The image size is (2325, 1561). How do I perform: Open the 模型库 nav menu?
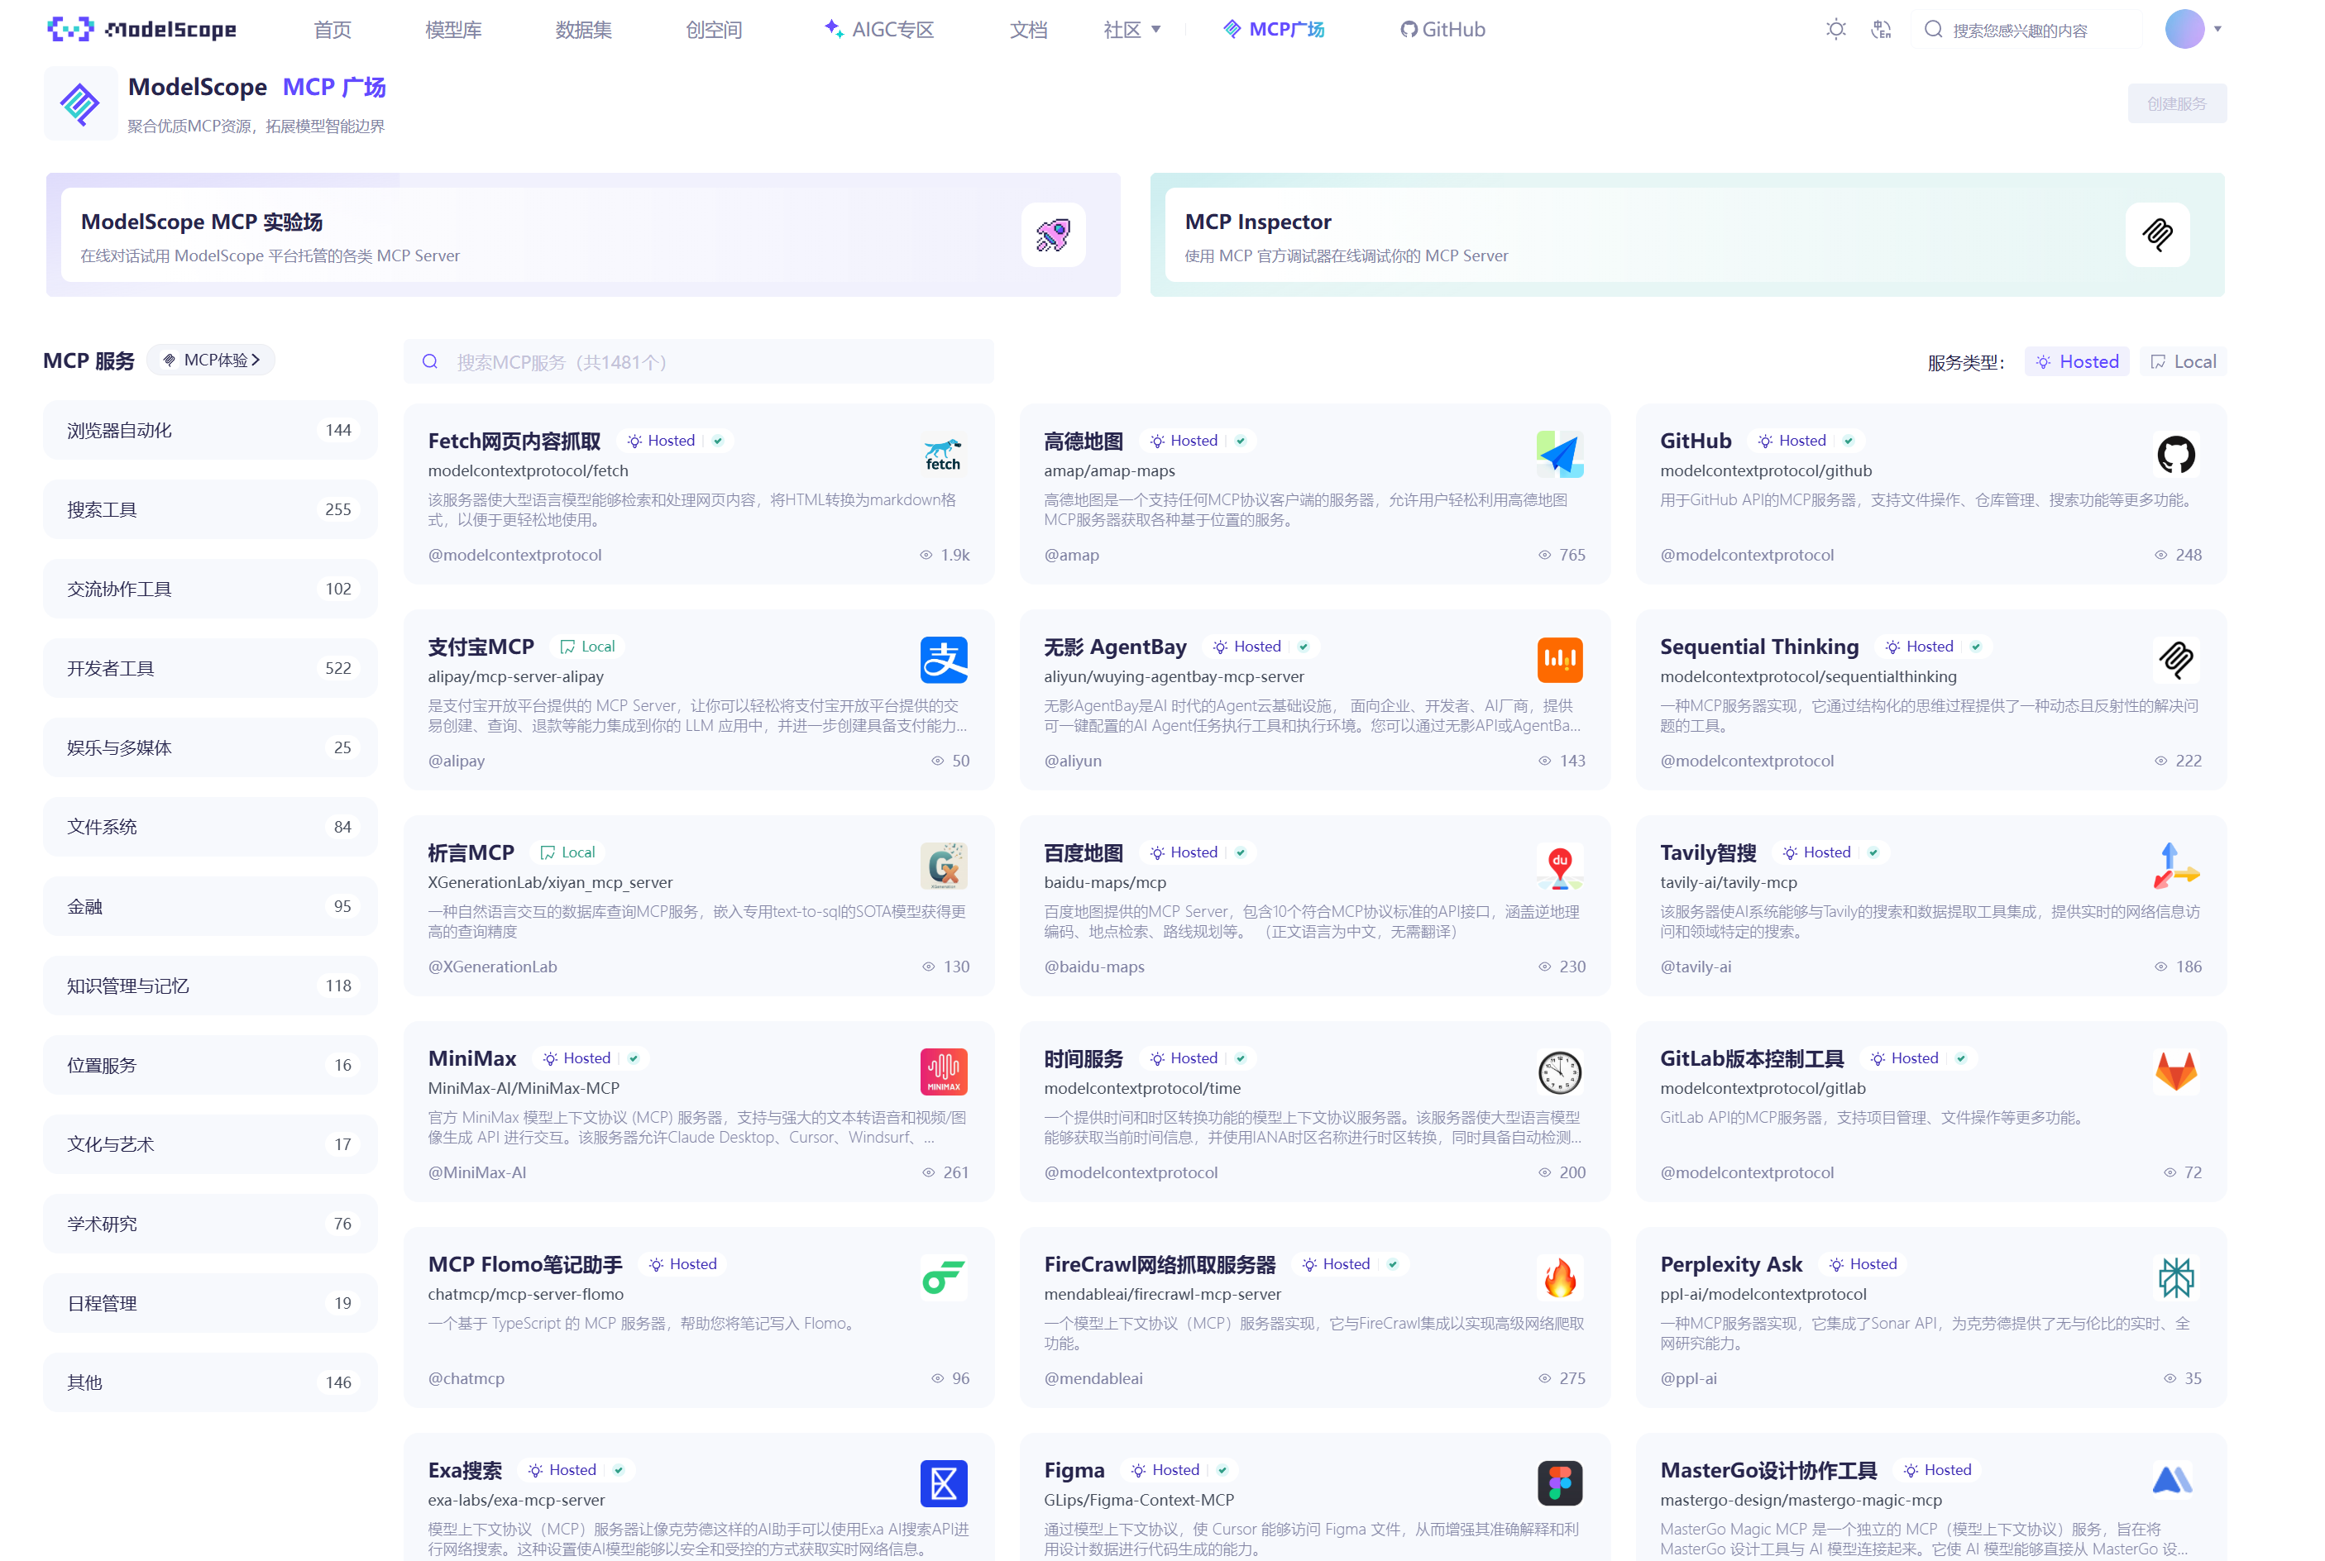(x=453, y=30)
